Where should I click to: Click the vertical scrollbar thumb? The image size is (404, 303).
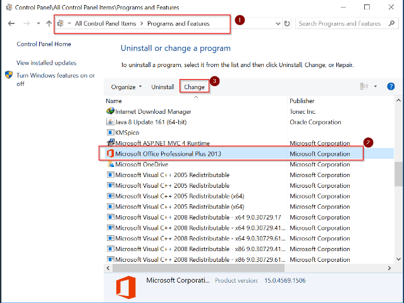click(398, 174)
